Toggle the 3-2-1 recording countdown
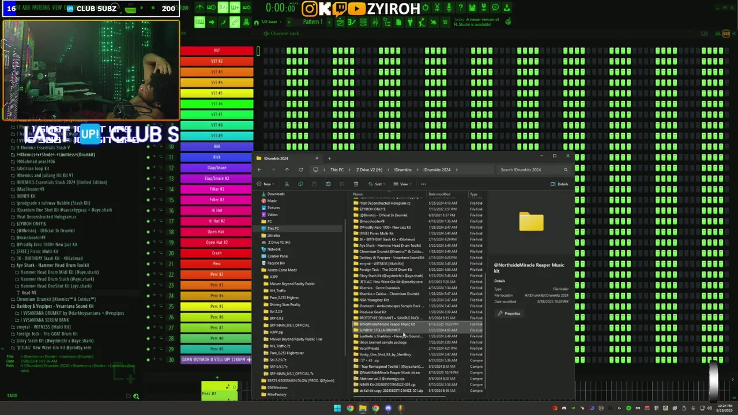The image size is (738, 415). click(223, 7)
